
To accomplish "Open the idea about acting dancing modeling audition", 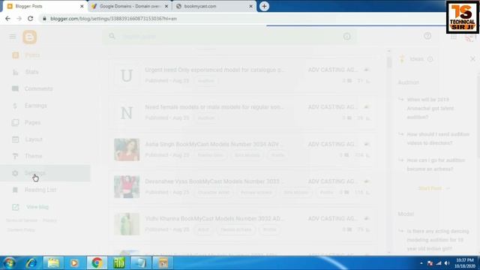I will pos(438,240).
